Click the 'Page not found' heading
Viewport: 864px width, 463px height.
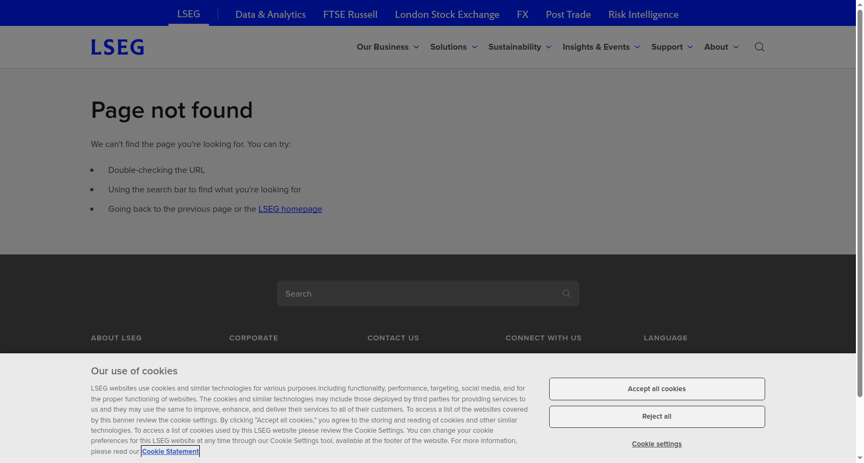(x=172, y=110)
